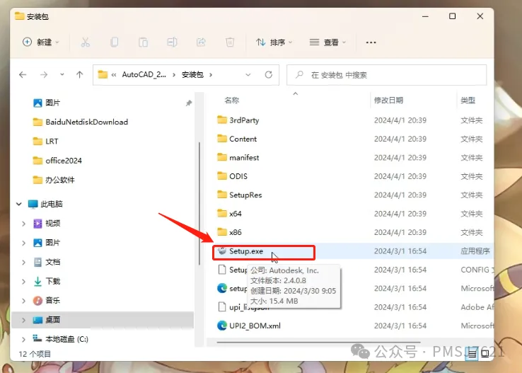Select 桌面 in the navigation pane
The image size is (522, 373).
52,320
